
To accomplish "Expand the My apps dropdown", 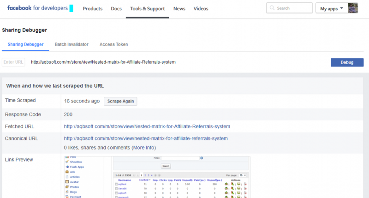I will tap(331, 8).
